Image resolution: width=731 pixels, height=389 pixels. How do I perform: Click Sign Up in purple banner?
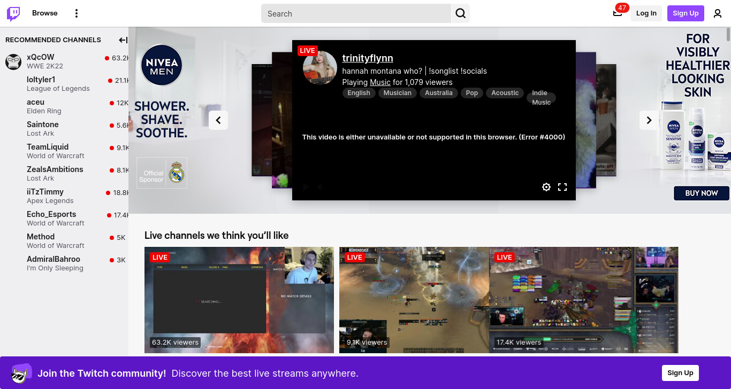coord(680,373)
